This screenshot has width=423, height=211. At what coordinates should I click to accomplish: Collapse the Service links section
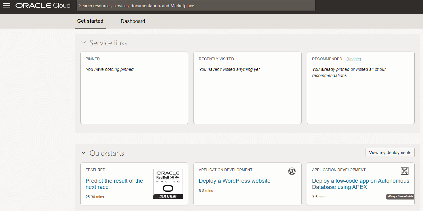83,42
